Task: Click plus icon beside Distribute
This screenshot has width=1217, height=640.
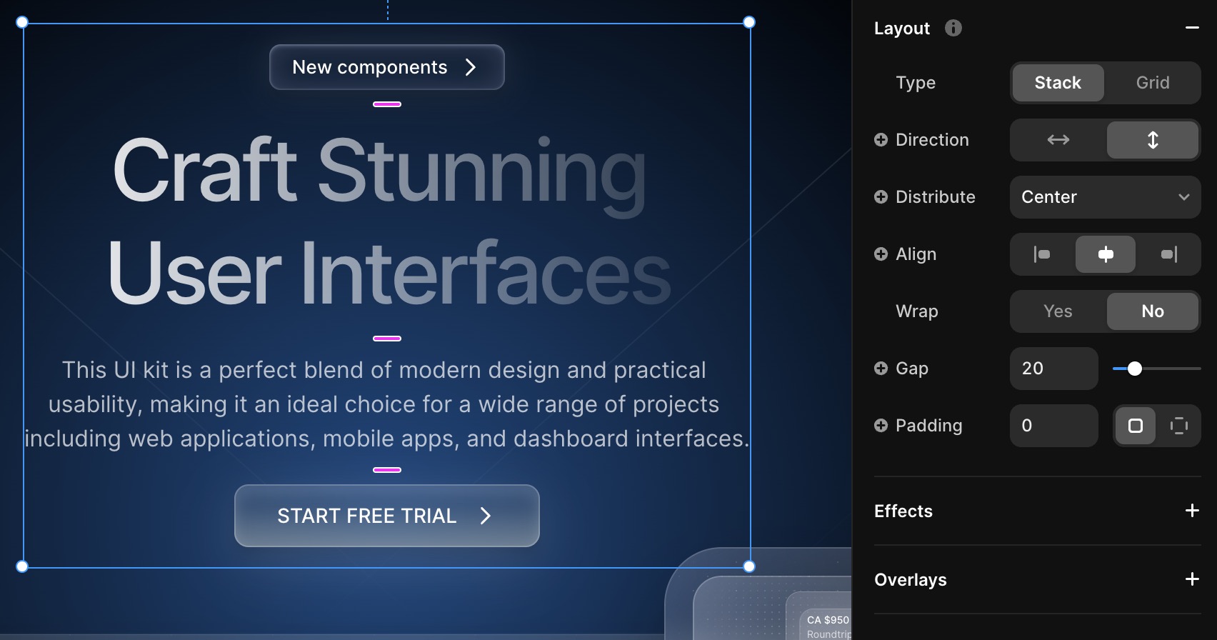Action: (881, 197)
